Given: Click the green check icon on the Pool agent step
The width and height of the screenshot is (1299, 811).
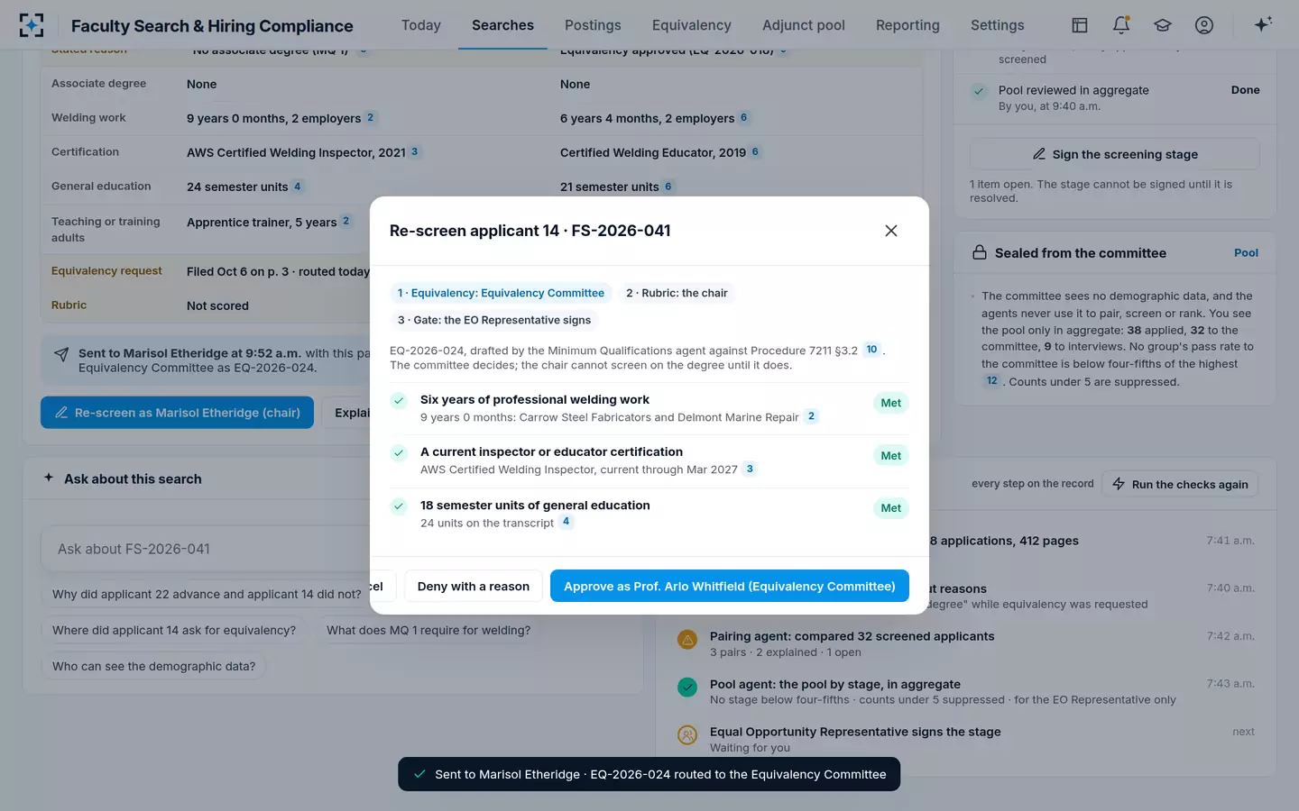Looking at the screenshot, I should tap(687, 688).
